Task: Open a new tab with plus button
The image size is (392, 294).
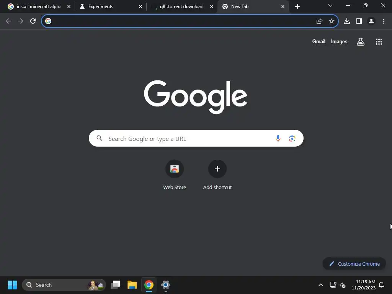Action: pyautogui.click(x=297, y=7)
